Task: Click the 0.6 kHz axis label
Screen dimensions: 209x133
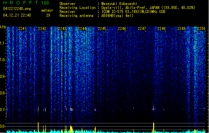Action: [3, 126]
